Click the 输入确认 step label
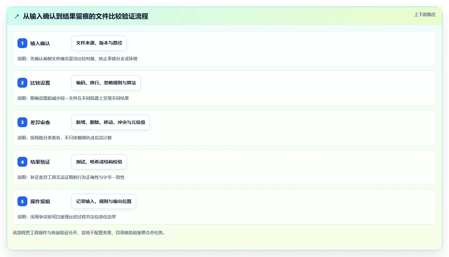 [x=40, y=43]
